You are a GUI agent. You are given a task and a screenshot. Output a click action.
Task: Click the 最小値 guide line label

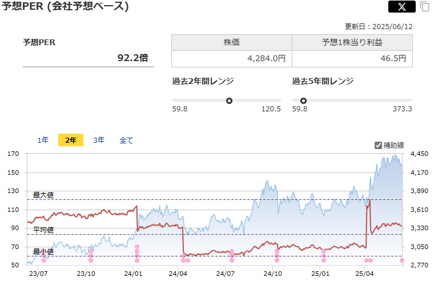pyautogui.click(x=43, y=251)
